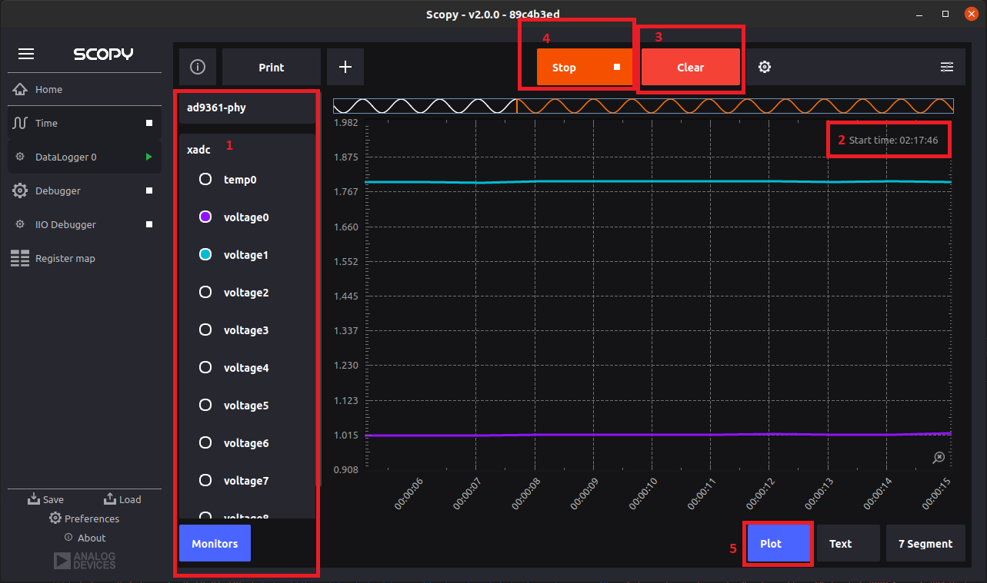Screen dimensions: 987x583
Task: Click the Print button
Action: (x=272, y=67)
